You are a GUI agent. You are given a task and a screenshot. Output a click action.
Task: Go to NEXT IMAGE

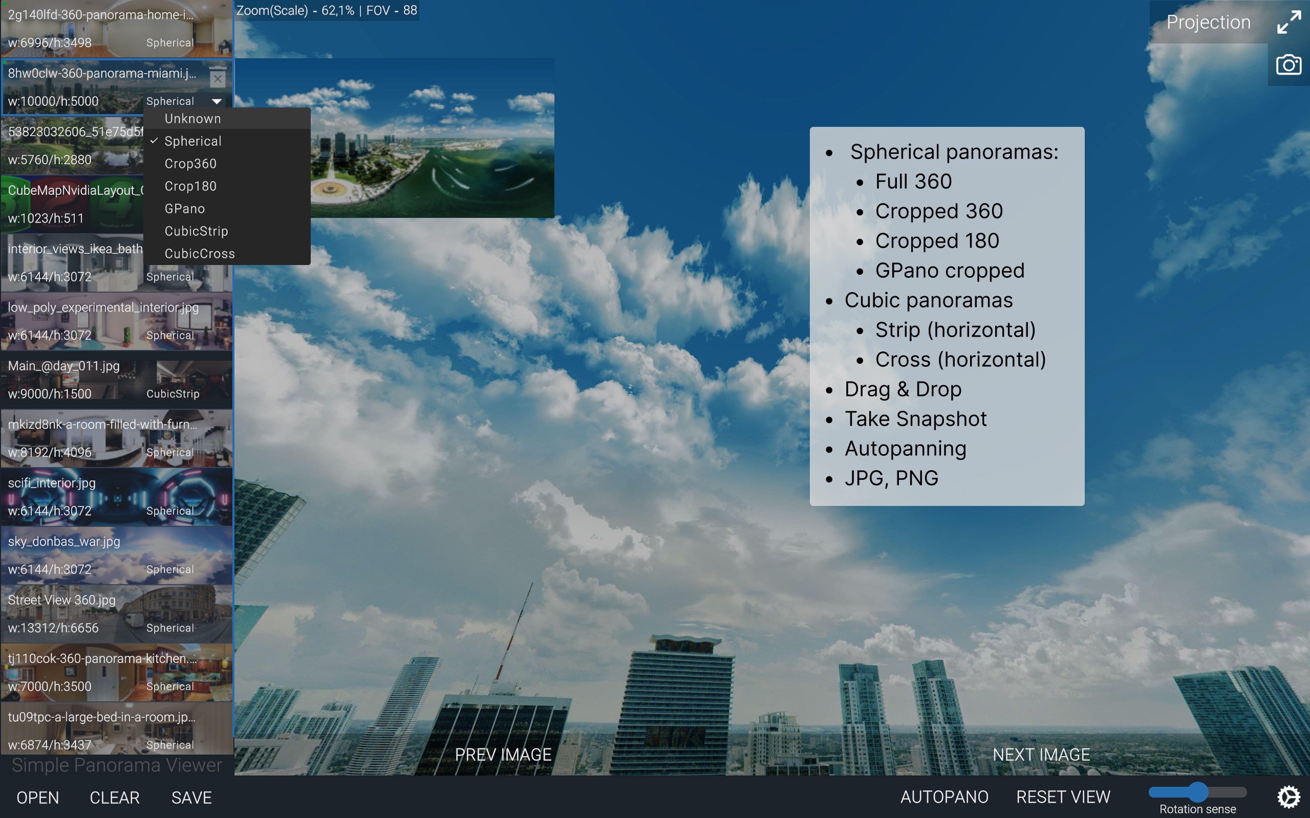[x=1041, y=755]
